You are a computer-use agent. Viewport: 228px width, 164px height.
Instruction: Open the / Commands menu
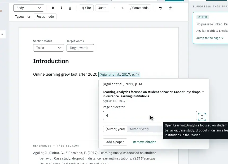pos(139,8)
